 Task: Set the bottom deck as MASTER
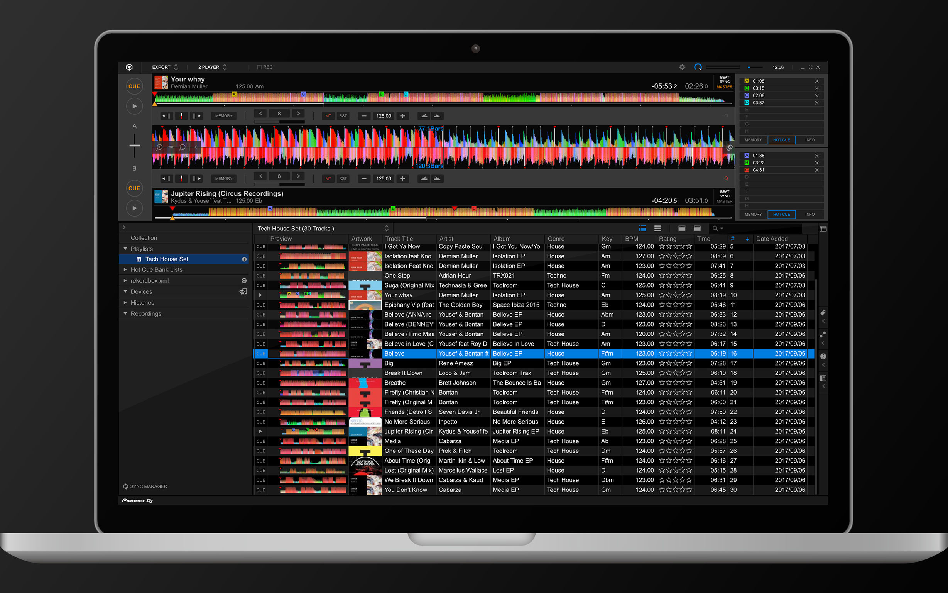724,201
